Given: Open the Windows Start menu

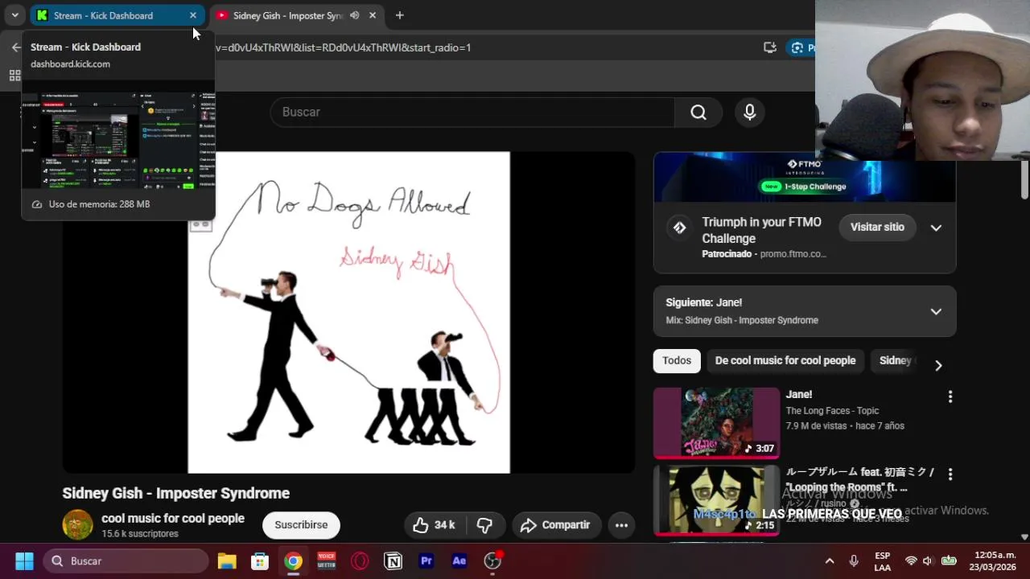Looking at the screenshot, I should tap(24, 561).
